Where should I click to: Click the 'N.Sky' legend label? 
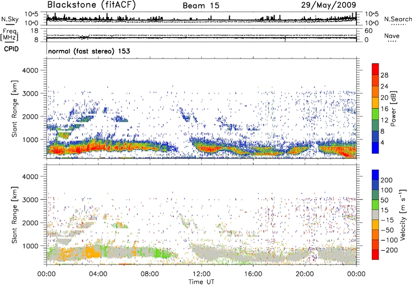click(10, 19)
